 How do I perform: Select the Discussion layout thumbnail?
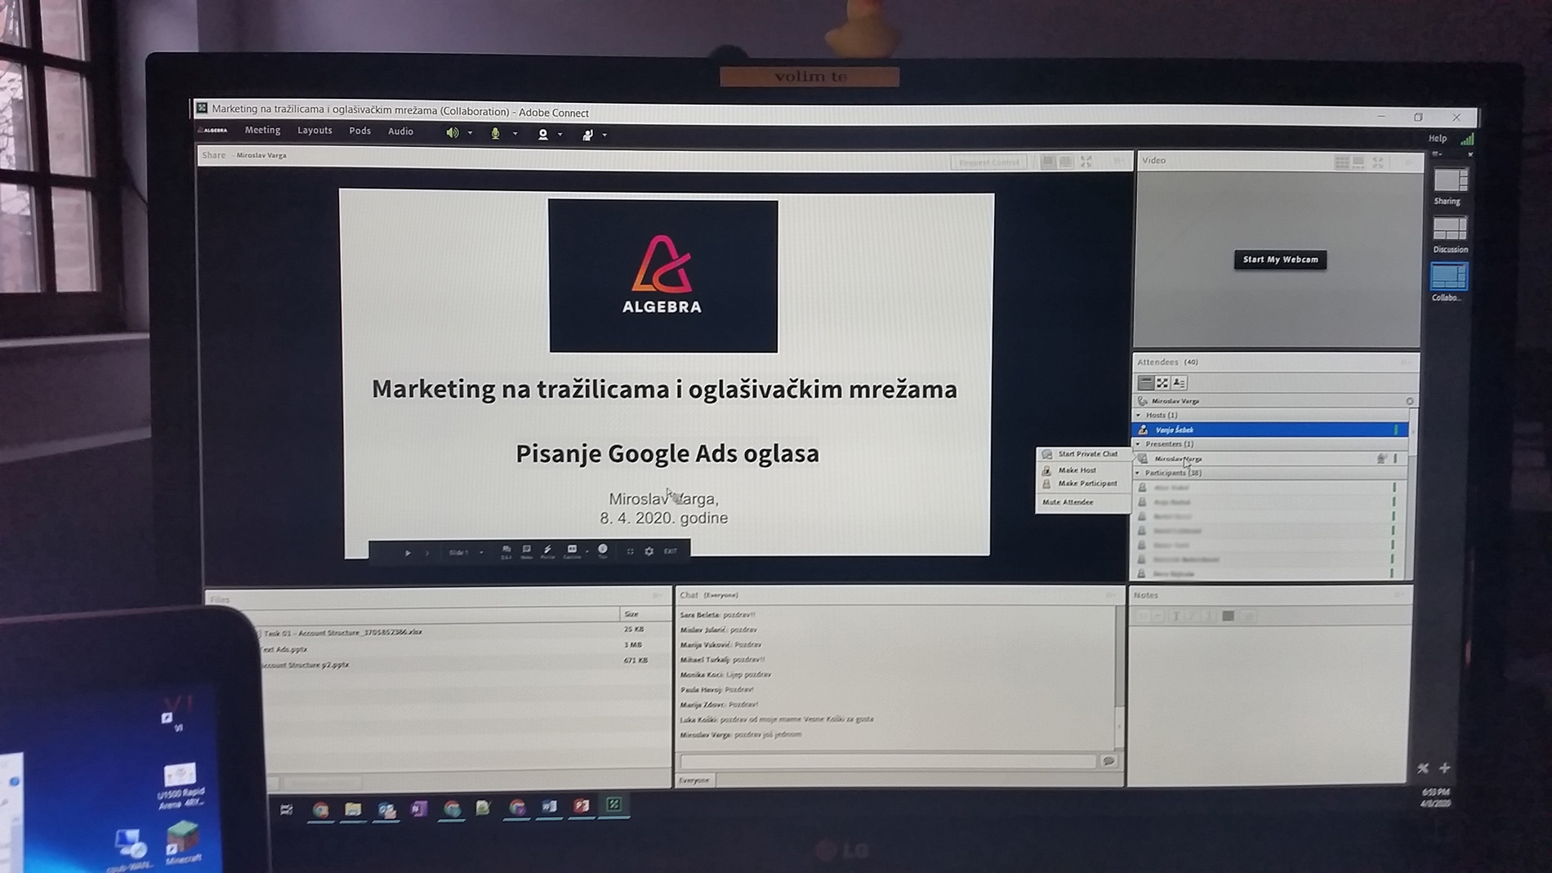[x=1450, y=228]
